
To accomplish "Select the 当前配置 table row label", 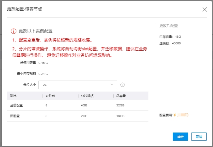I will coord(17,105).
